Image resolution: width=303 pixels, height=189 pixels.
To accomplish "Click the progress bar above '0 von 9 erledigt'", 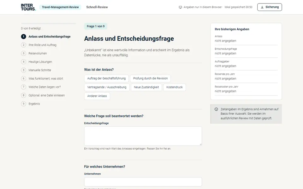I will coord(48,24).
